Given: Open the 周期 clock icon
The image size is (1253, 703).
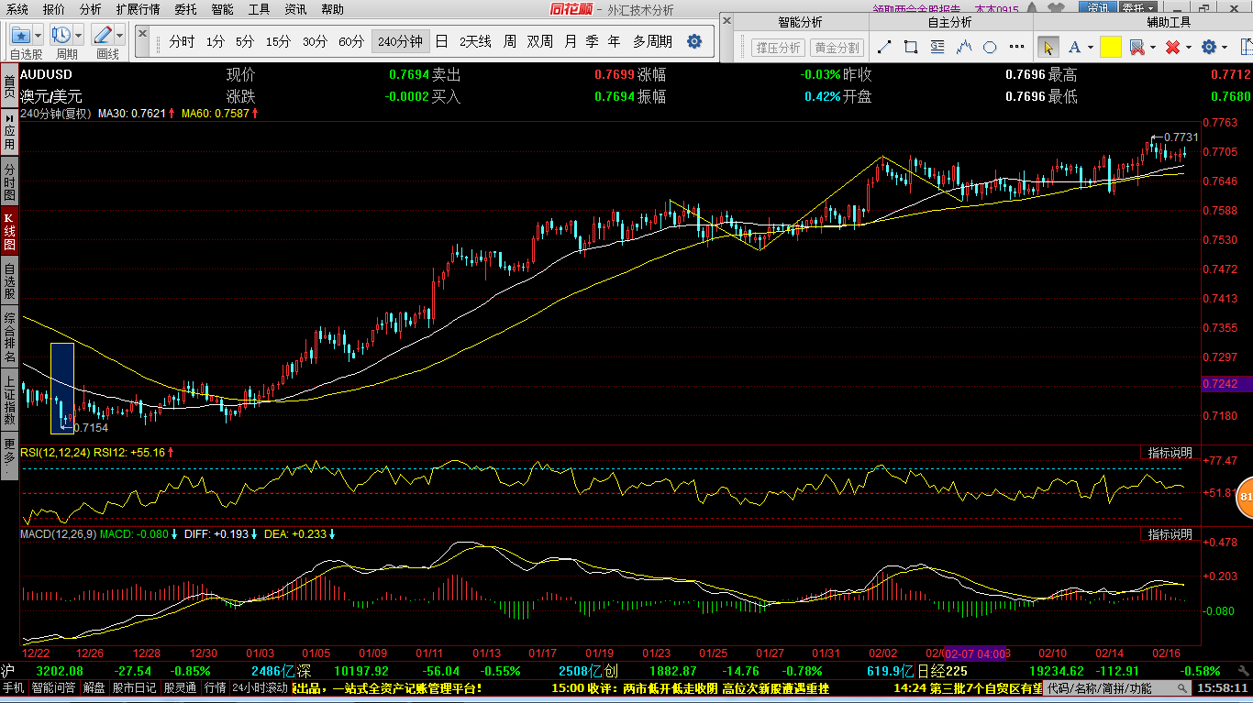Looking at the screenshot, I should 61,36.
